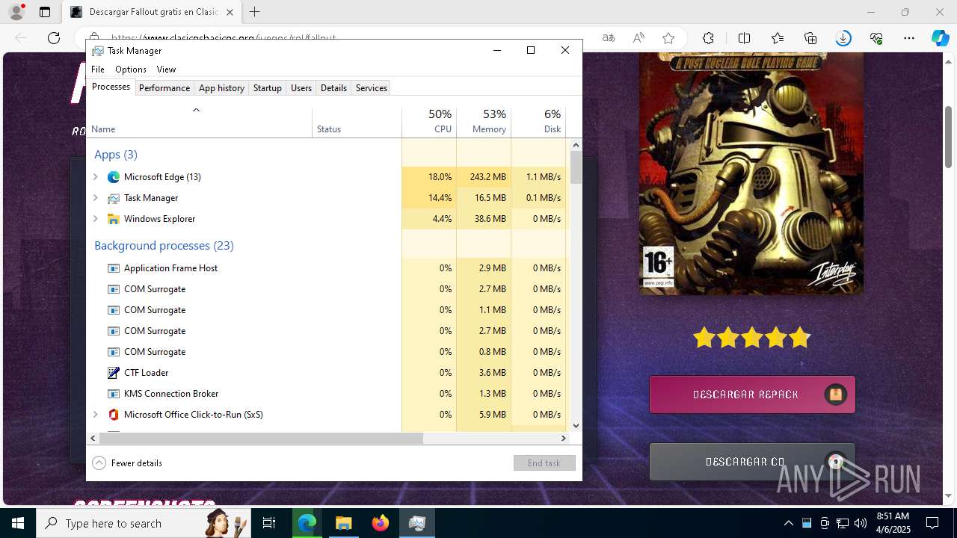Expand the Task Manager process row
Image resolution: width=957 pixels, height=538 pixels.
95,198
